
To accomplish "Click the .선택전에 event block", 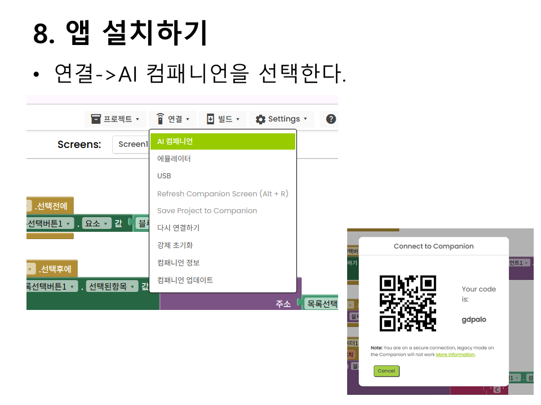I will click(x=50, y=206).
